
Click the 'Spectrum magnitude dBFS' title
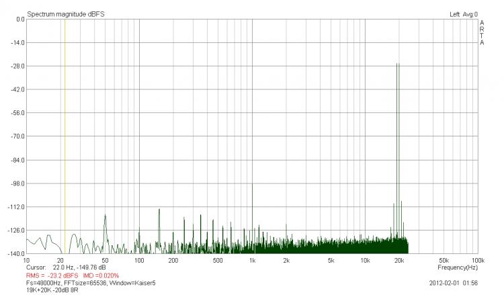66,14
